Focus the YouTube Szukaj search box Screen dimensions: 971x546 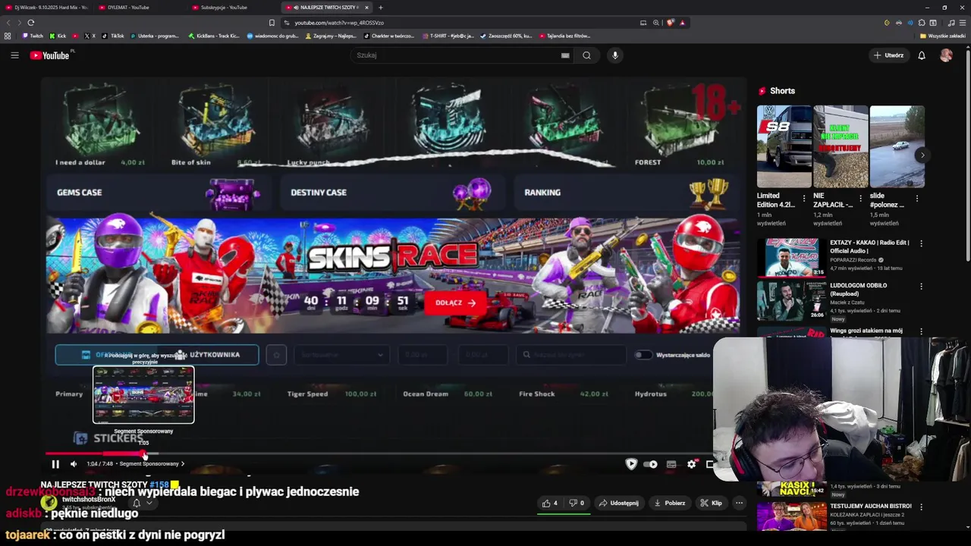pos(457,55)
